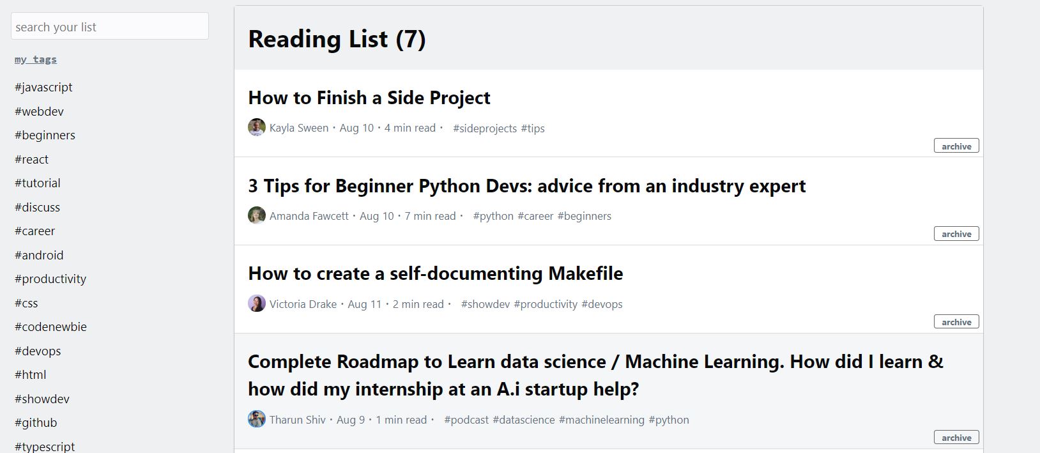Click the #sideprojects tag on the first article
Image resolution: width=1040 pixels, height=453 pixels.
point(485,128)
